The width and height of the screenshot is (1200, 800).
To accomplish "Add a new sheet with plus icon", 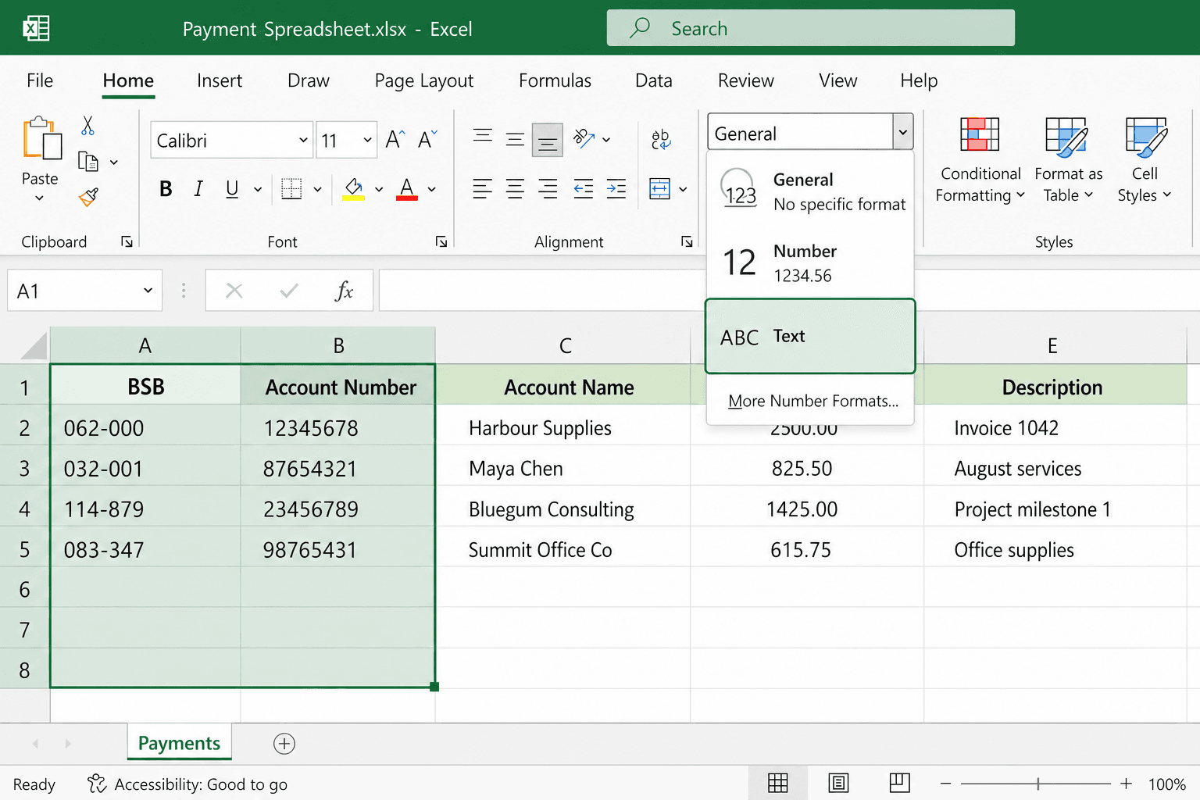I will point(284,744).
